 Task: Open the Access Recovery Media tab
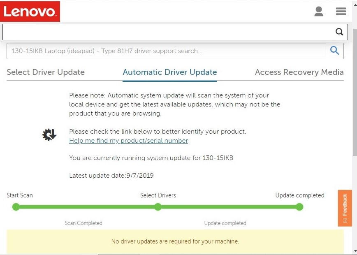[x=299, y=72]
